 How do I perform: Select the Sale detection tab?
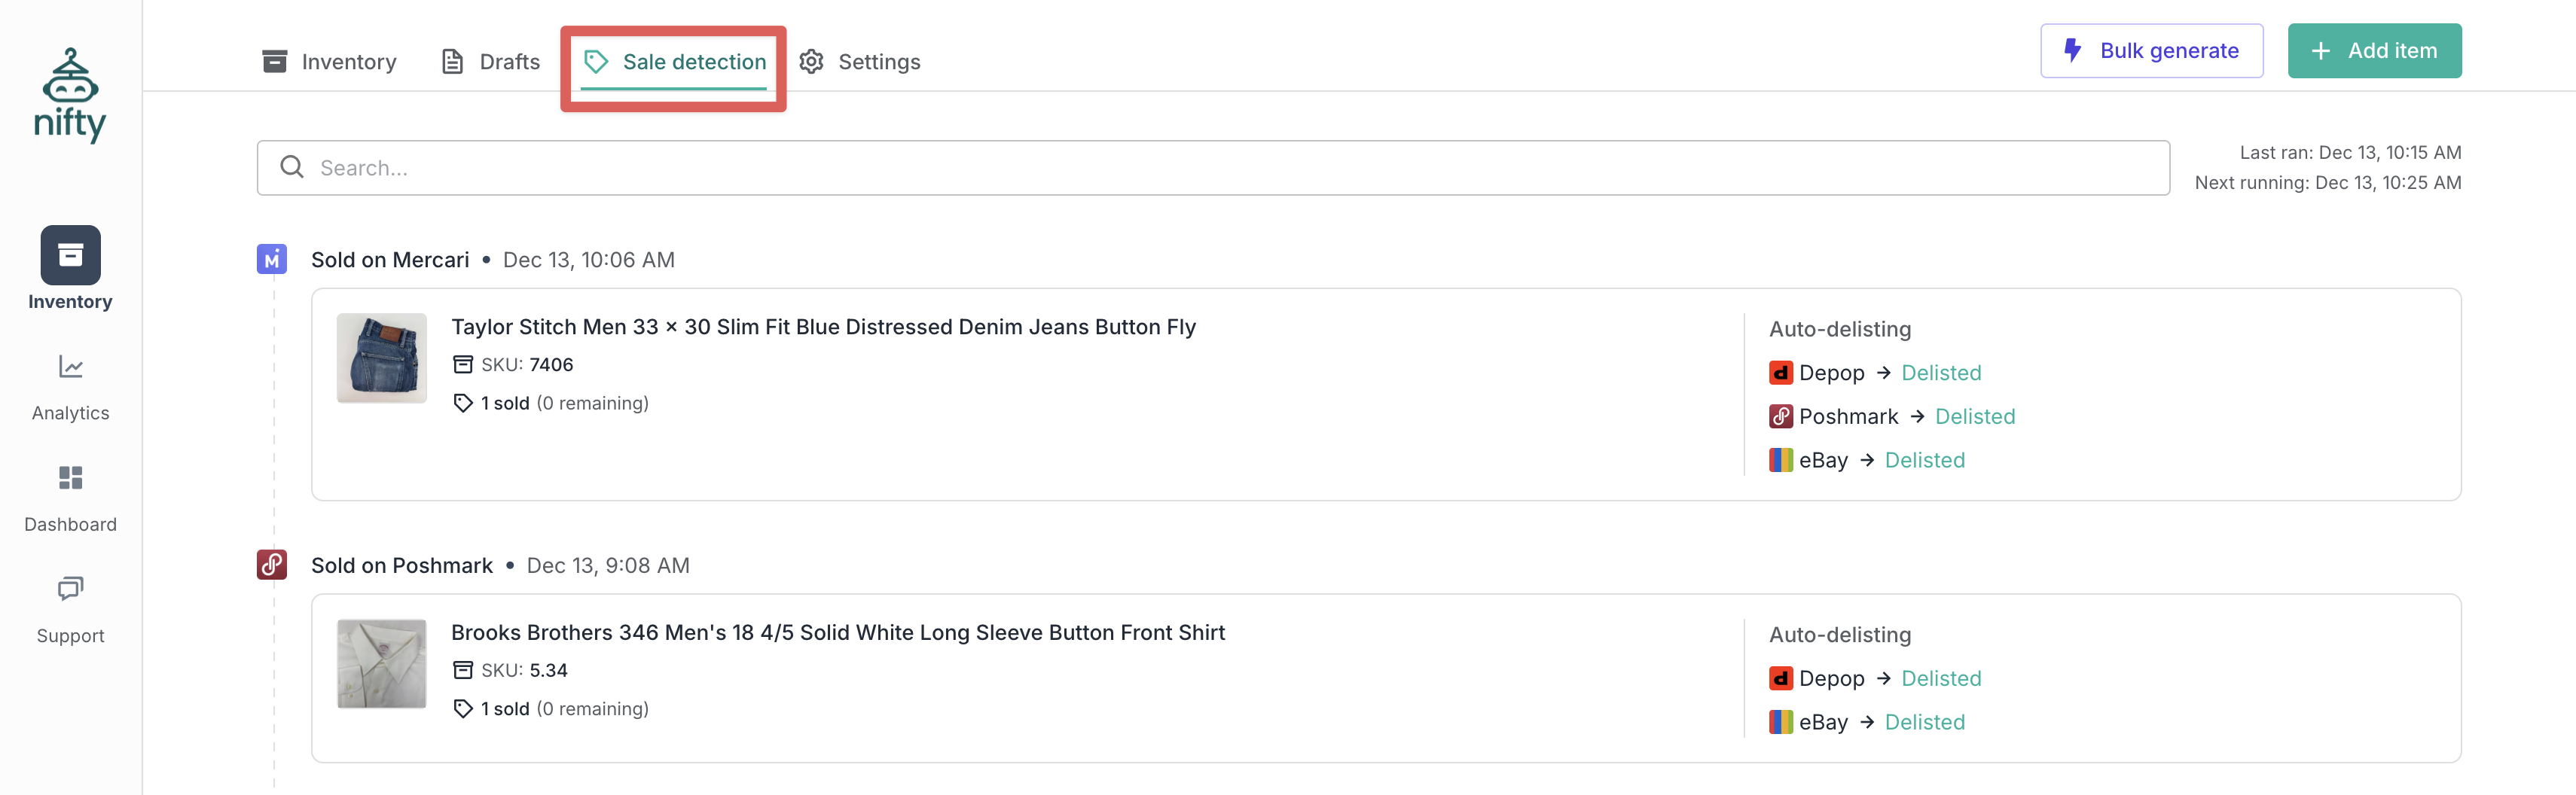pos(675,62)
